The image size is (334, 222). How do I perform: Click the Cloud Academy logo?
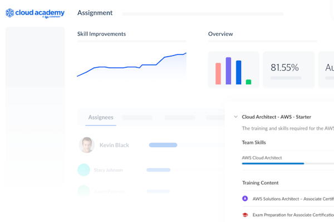(x=35, y=13)
